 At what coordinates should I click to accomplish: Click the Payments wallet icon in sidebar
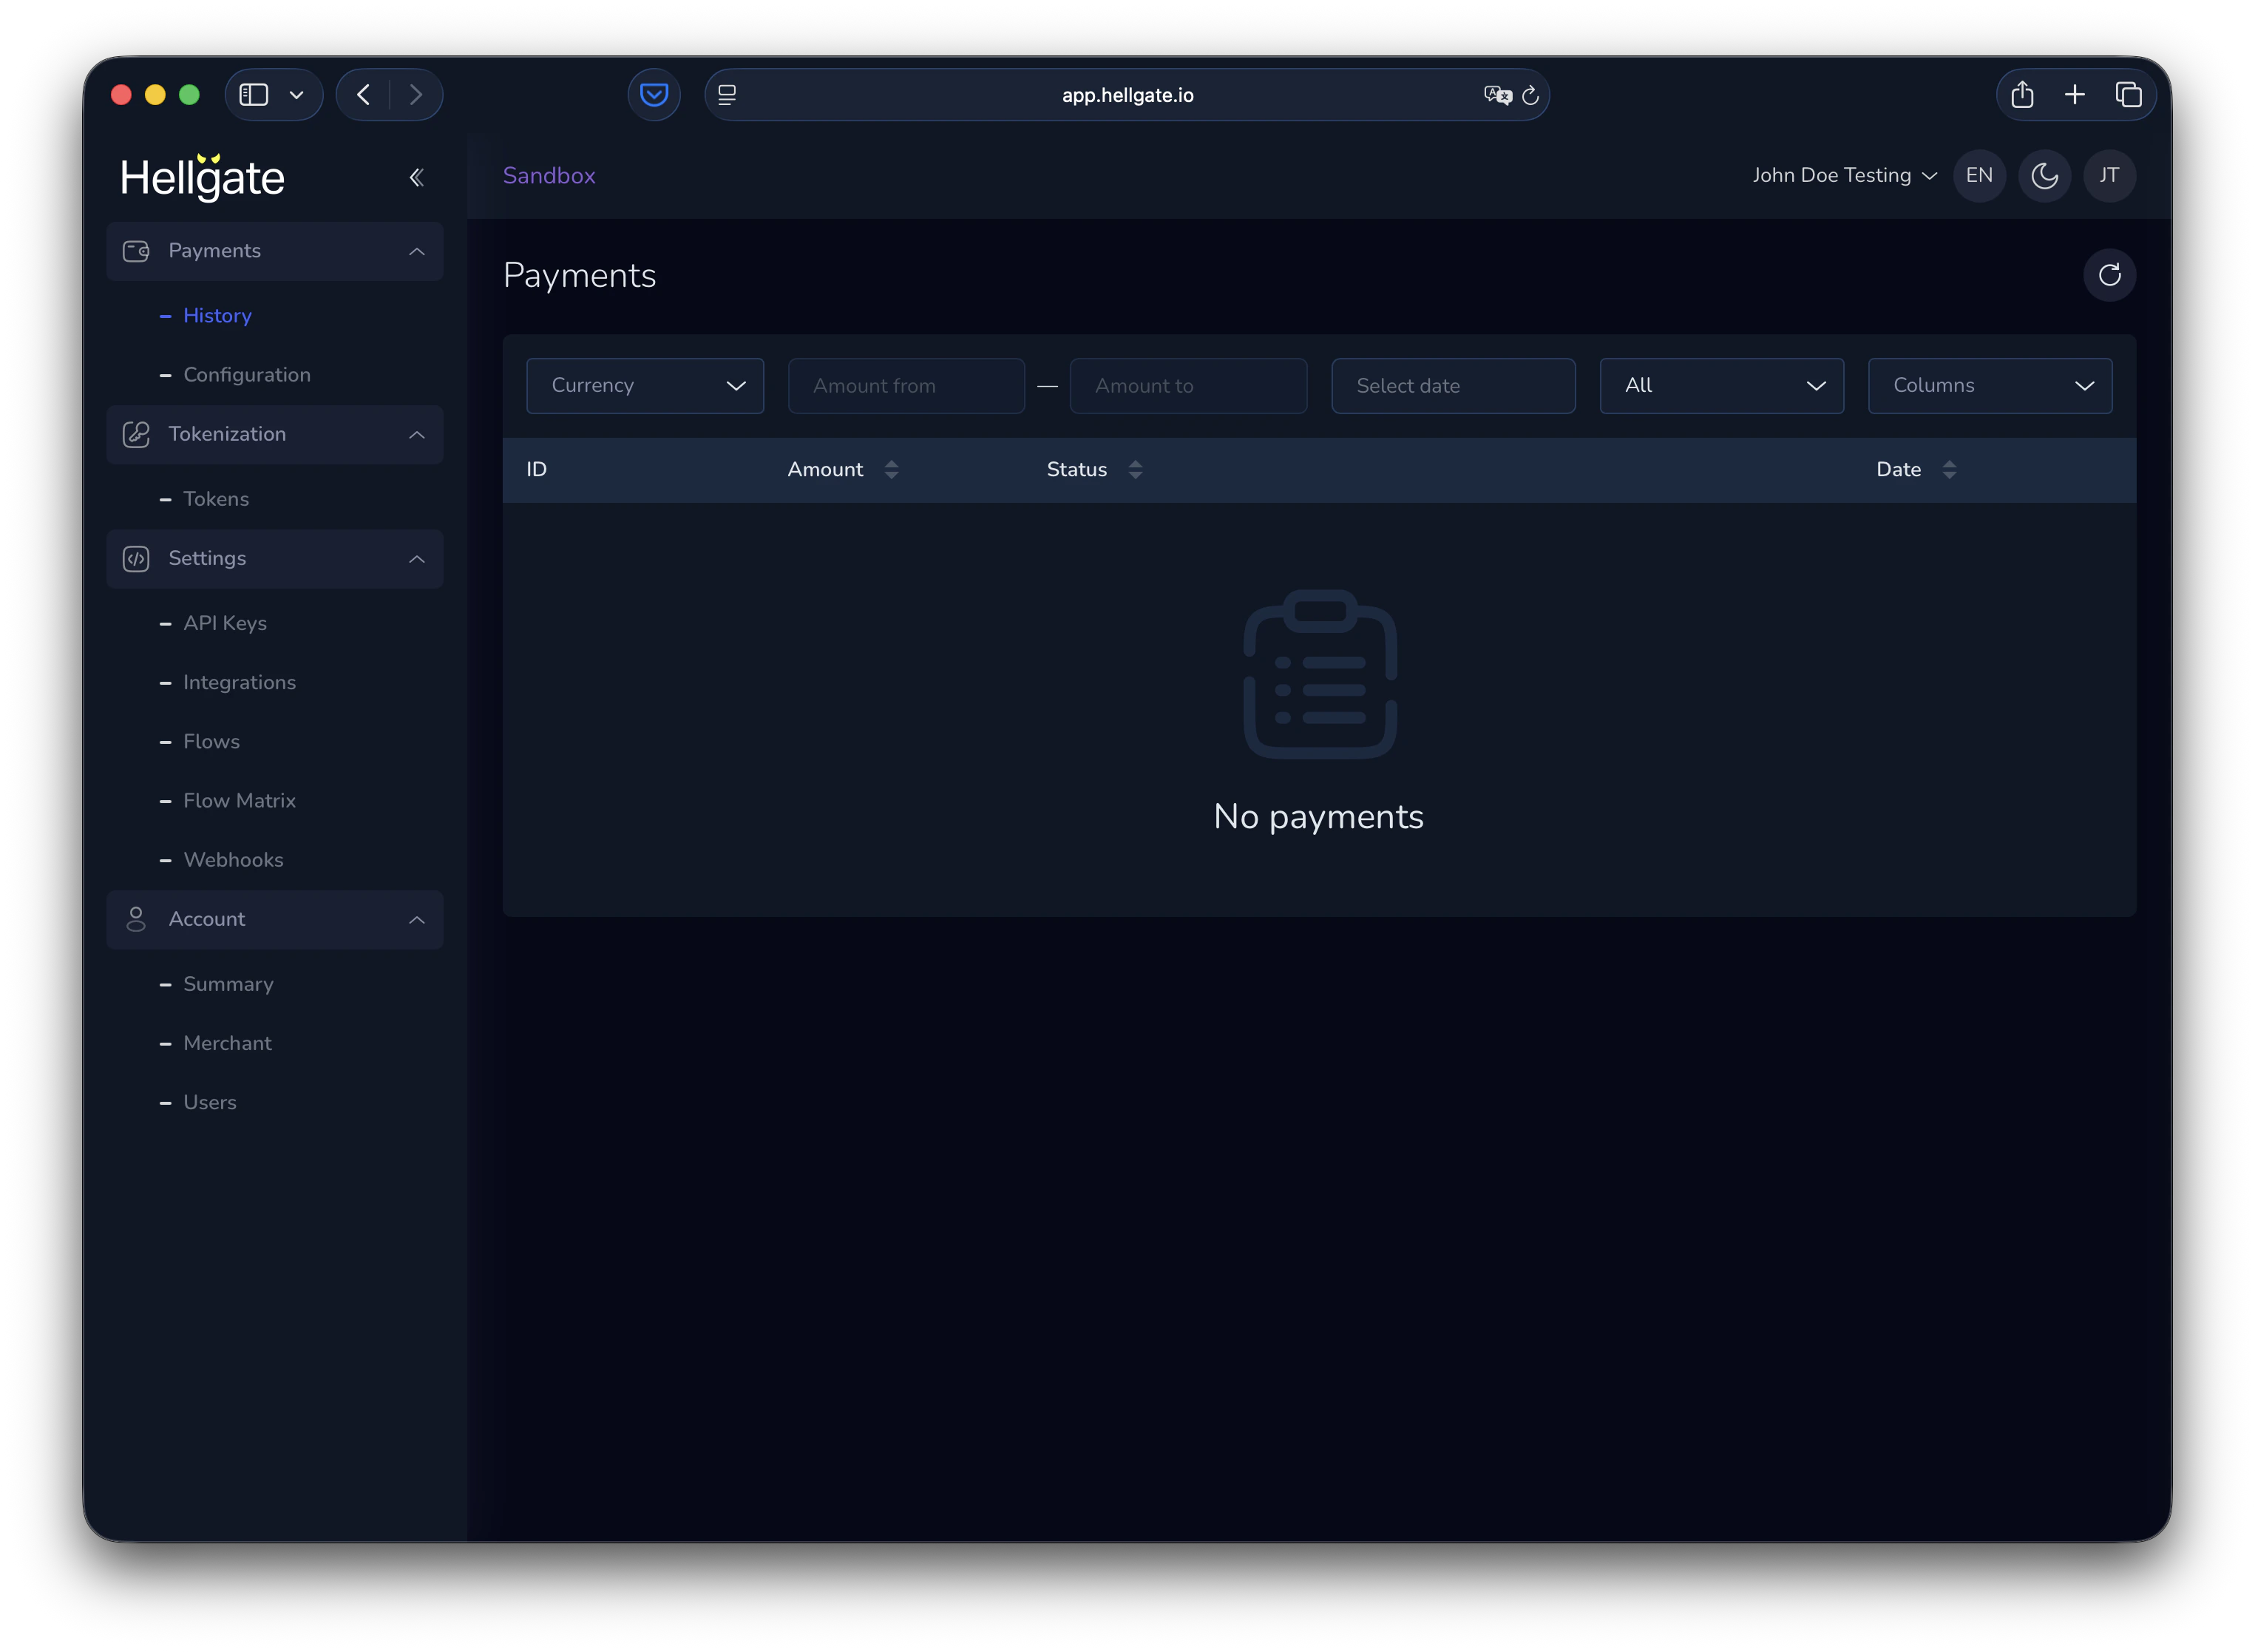pos(136,251)
